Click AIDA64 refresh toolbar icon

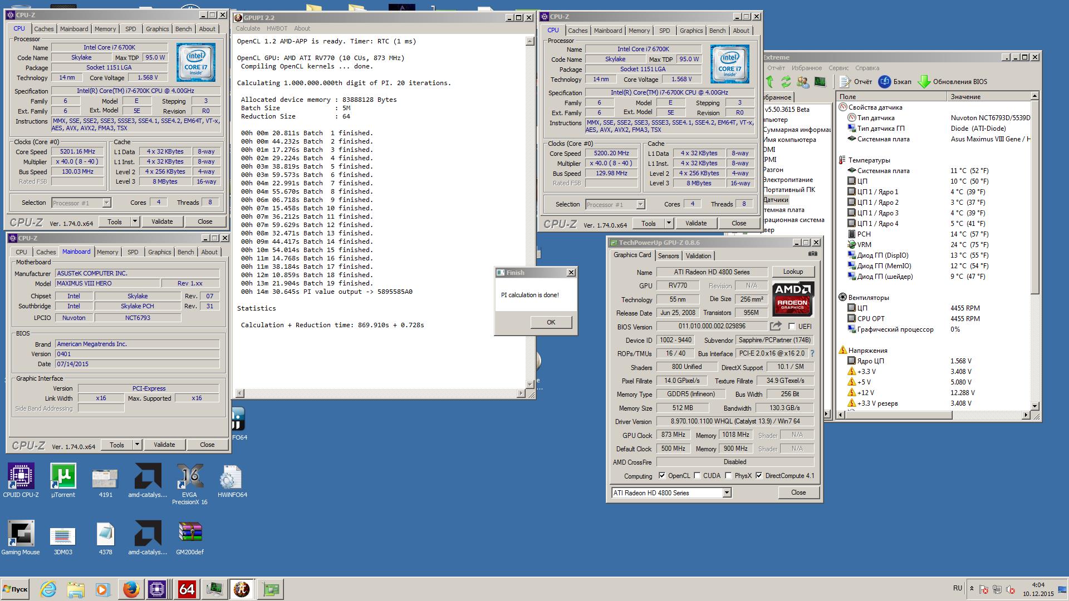(786, 82)
